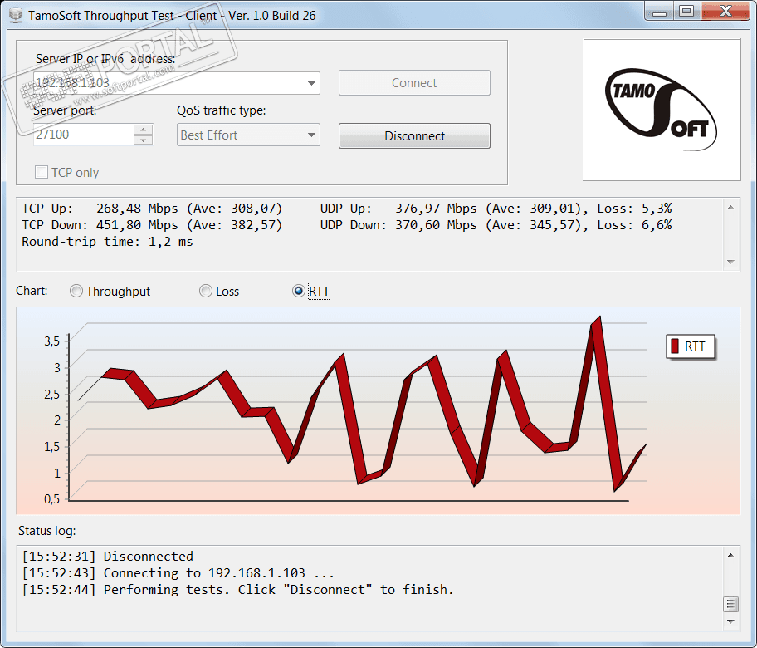Click the greyed-out Connect button
Screen dimensions: 757x648
(414, 82)
